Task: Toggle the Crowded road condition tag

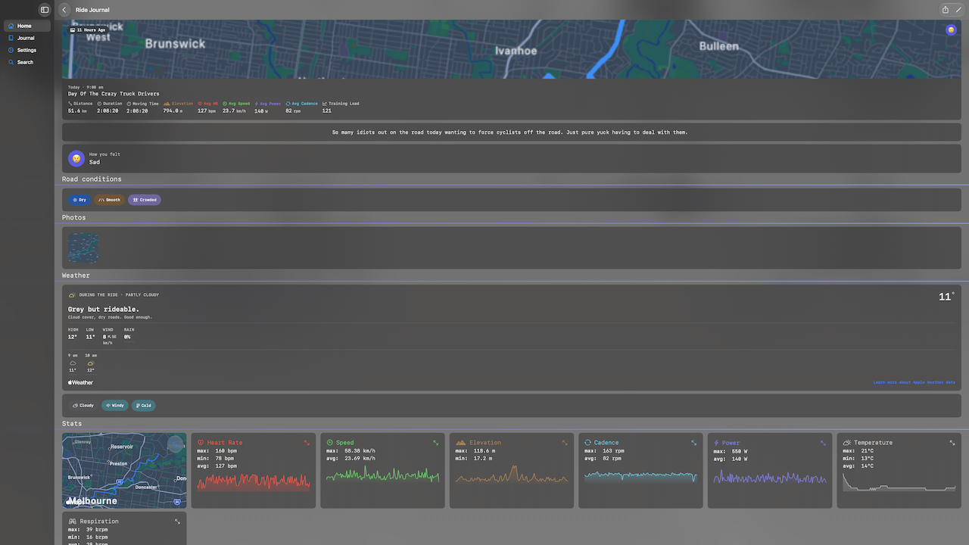Action: pyautogui.click(x=144, y=200)
